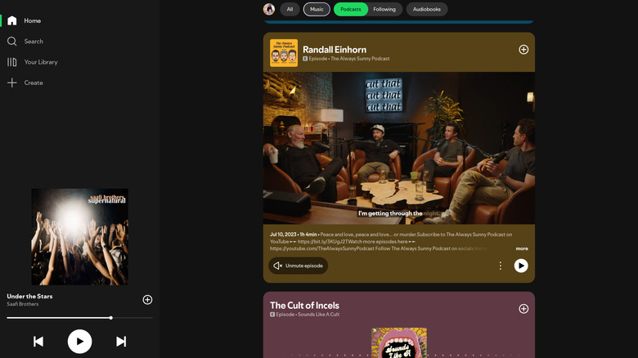Select the Podcasts filter chip
Image resolution: width=638 pixels, height=358 pixels.
tap(351, 9)
